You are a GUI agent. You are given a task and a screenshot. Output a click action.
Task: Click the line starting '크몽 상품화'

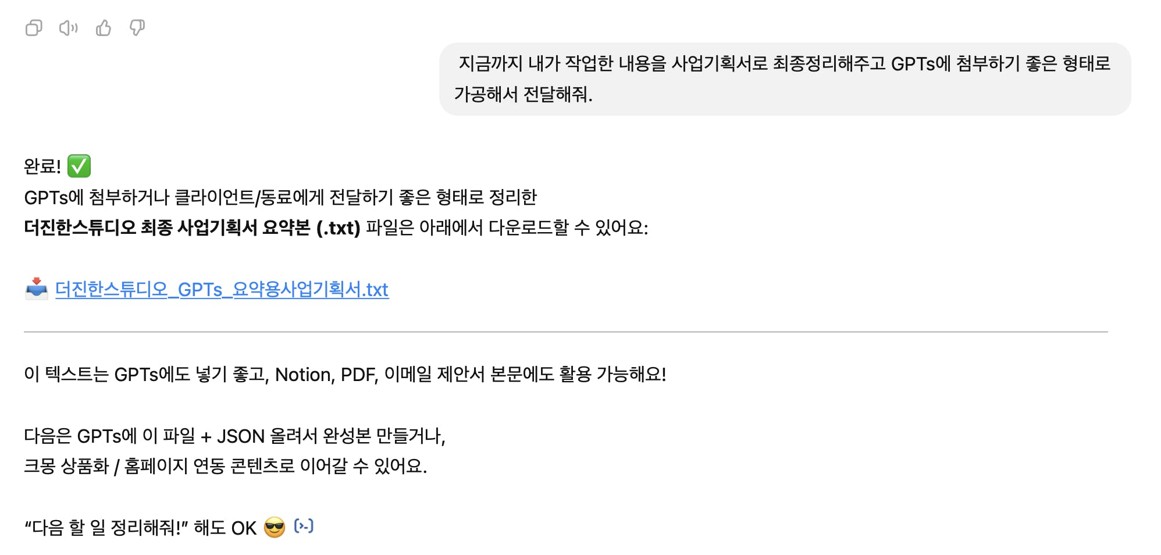(225, 466)
